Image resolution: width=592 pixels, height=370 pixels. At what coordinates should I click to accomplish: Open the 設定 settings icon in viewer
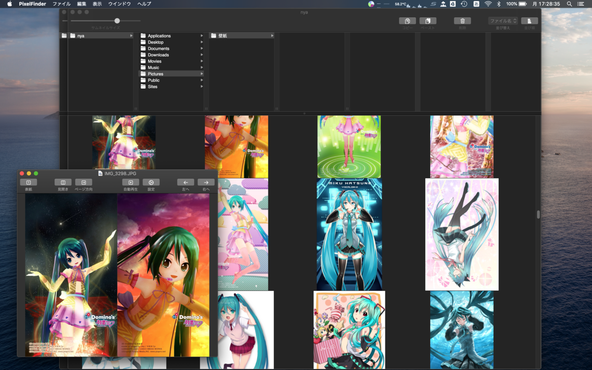[x=151, y=183]
